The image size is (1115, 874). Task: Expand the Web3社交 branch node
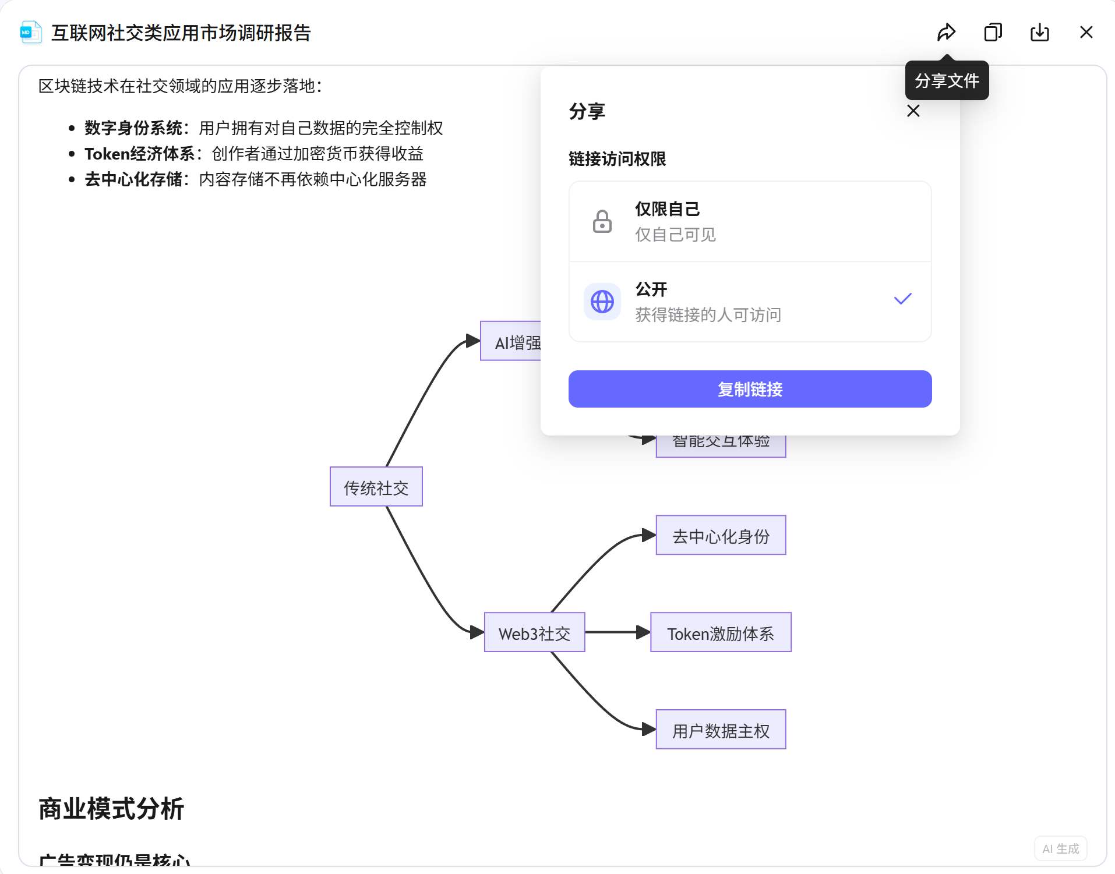(534, 633)
